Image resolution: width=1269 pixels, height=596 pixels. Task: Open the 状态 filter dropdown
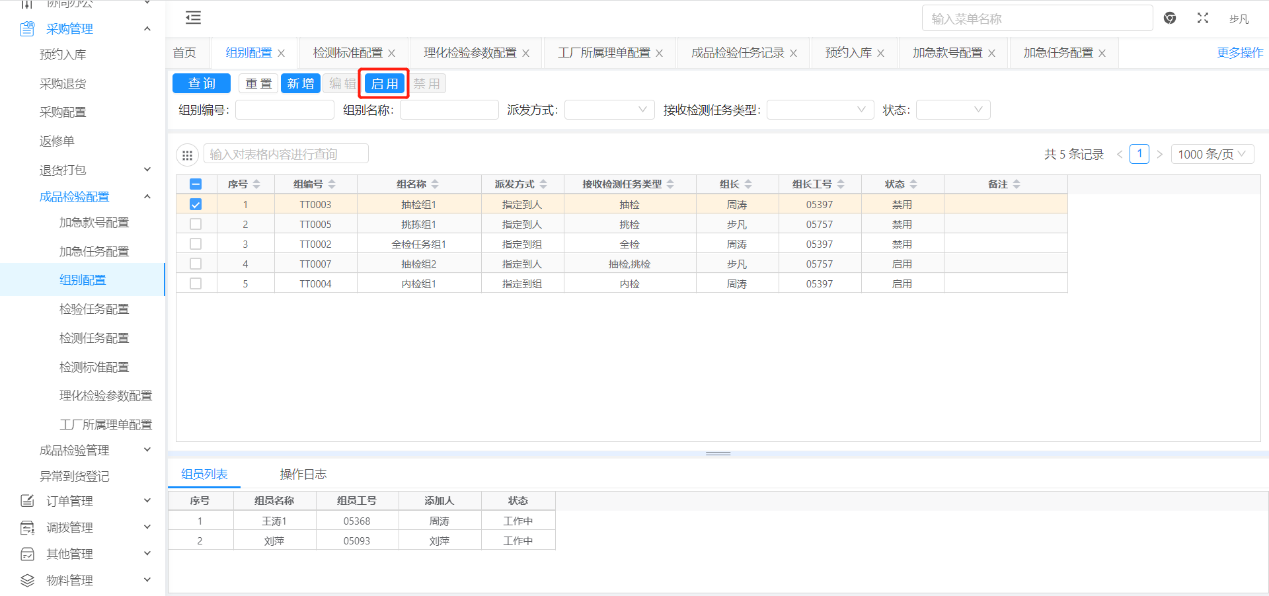(952, 110)
